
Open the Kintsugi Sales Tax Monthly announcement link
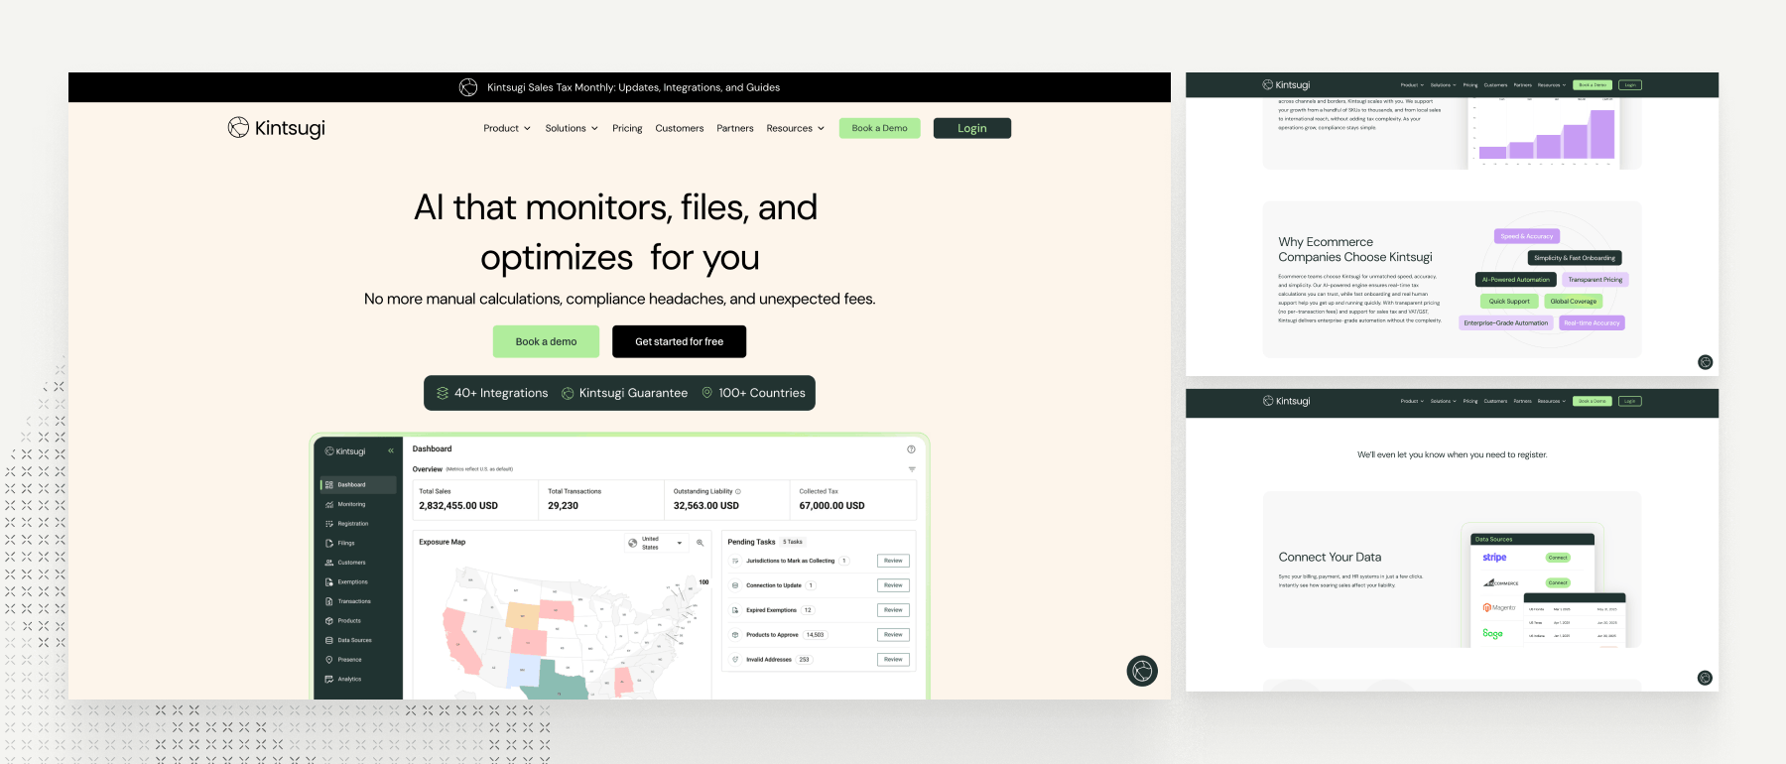pos(633,87)
